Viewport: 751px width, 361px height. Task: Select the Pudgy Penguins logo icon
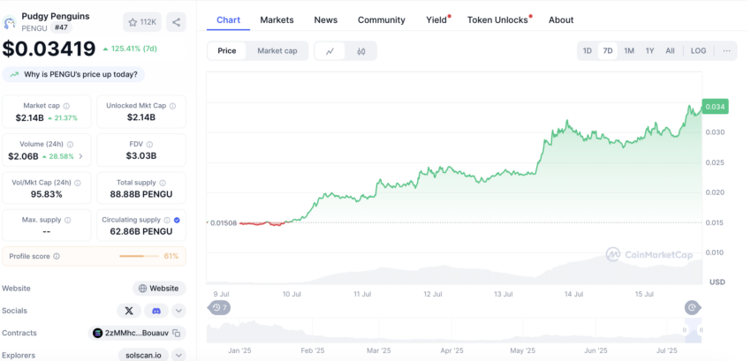[x=10, y=22]
